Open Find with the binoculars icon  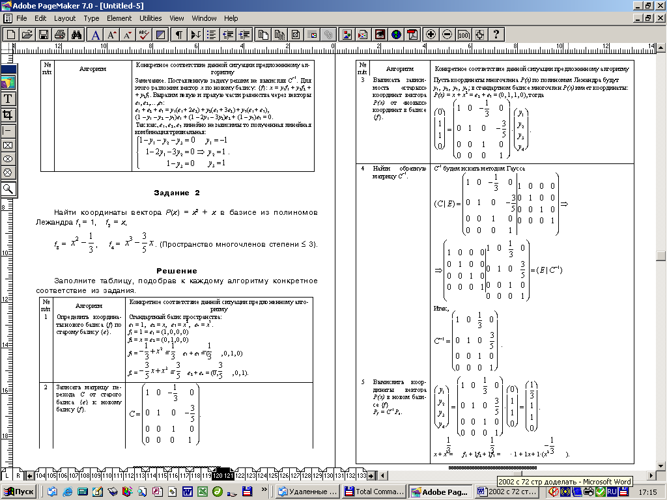tap(76, 35)
